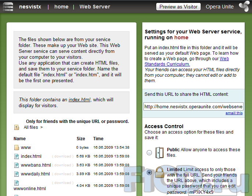
Task: Click the 3.89 KB size value
Action: (83, 174)
